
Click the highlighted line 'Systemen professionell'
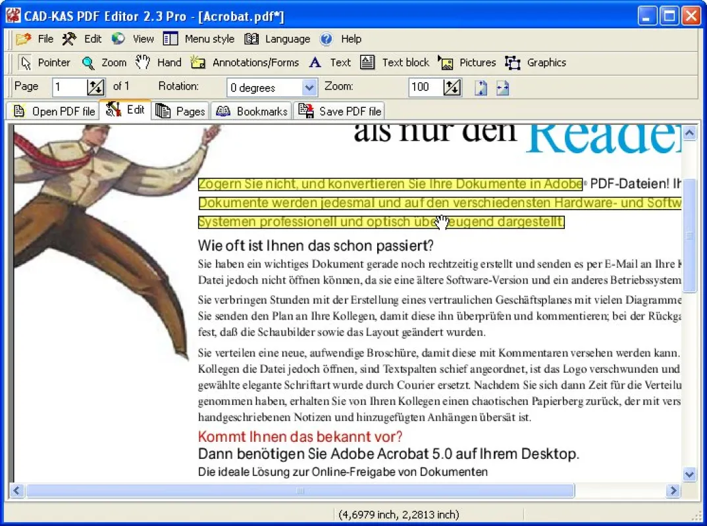pos(381,222)
